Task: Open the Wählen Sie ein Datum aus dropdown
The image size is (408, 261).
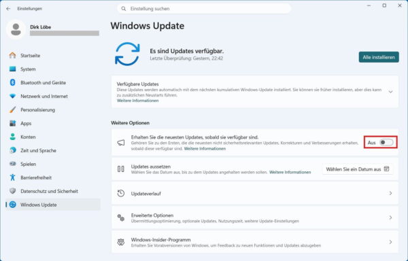Action: point(358,169)
